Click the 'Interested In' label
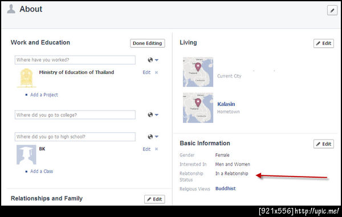The width and height of the screenshot is (342, 217). pos(193,164)
